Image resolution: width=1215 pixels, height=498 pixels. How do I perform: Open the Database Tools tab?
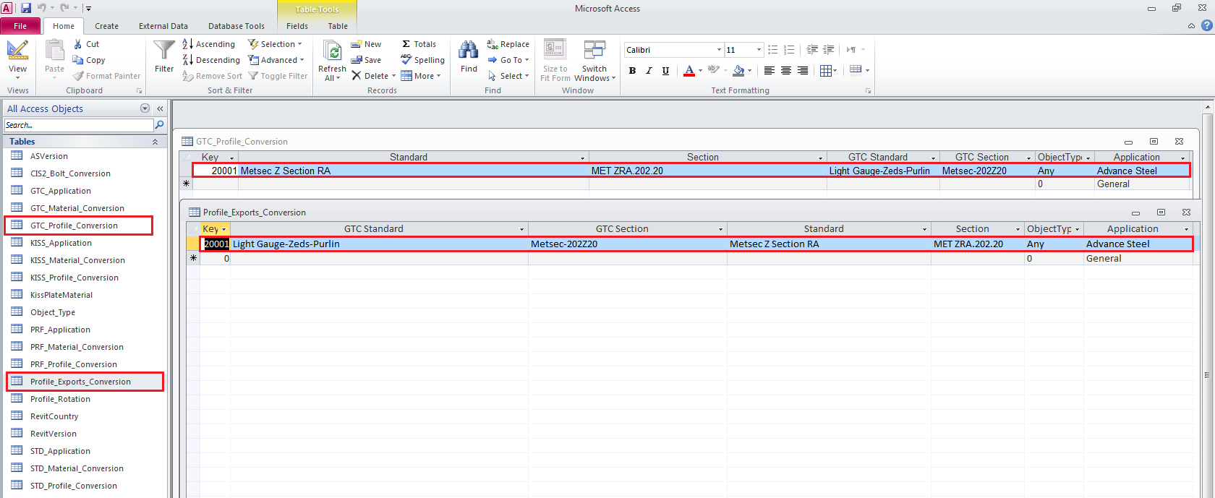pyautogui.click(x=236, y=26)
